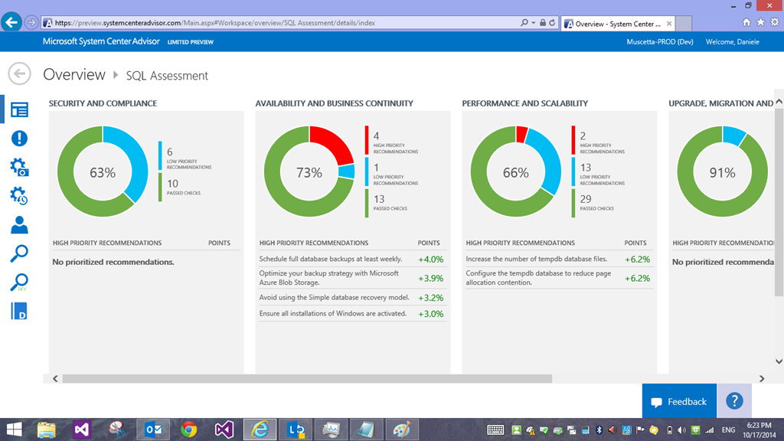Click the 66% Performance donut chart
The height and width of the screenshot is (441, 784).
point(515,171)
